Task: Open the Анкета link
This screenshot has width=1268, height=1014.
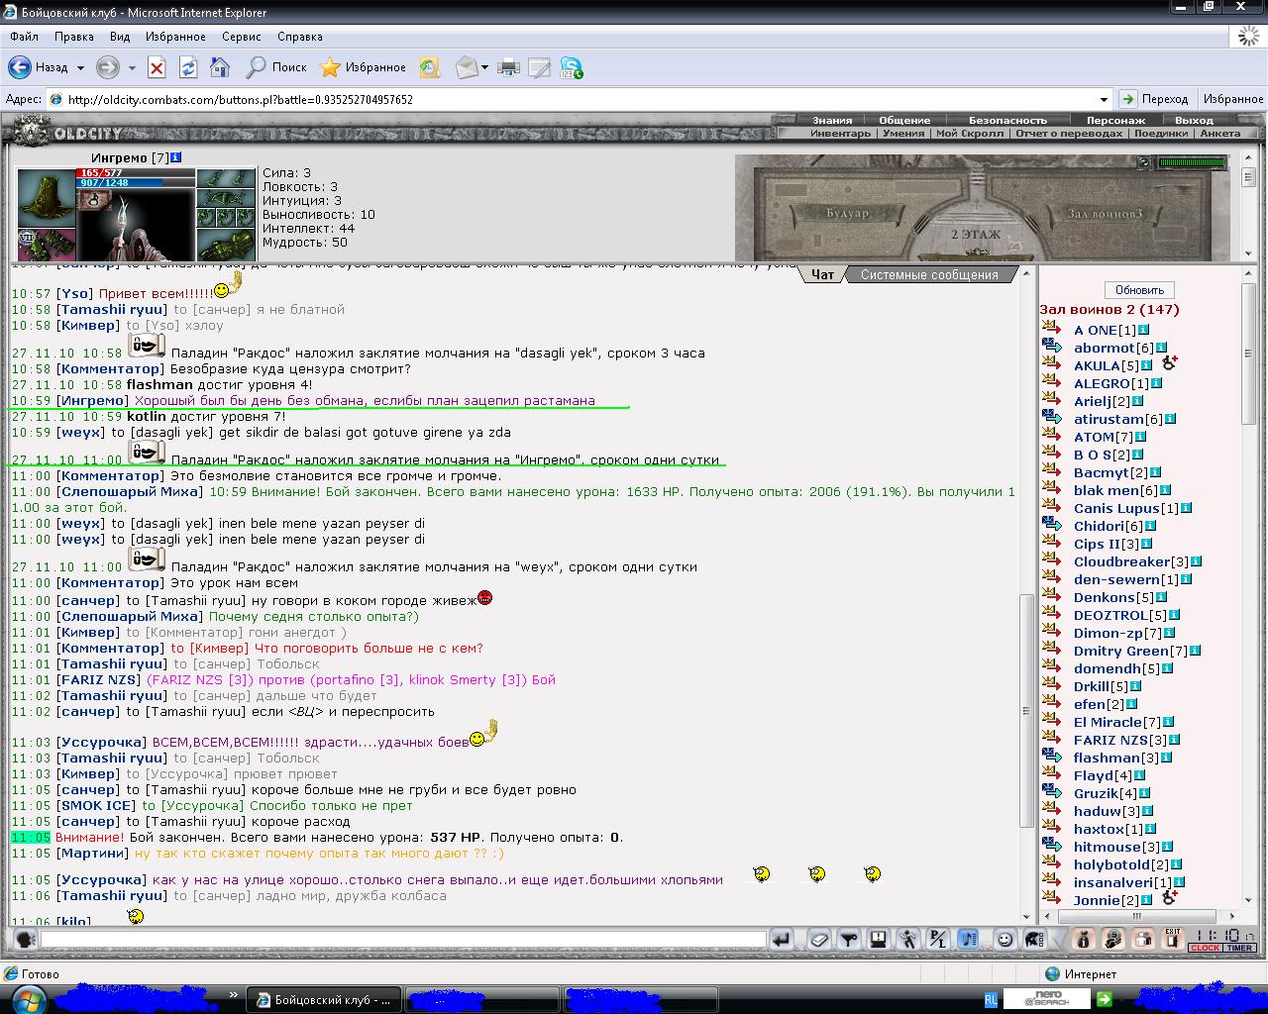Action: pos(1220,133)
